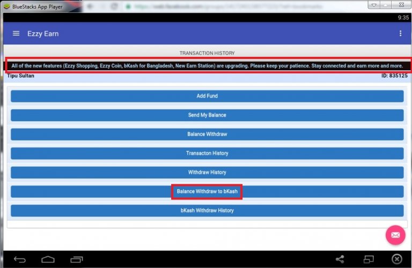Tap the pink mail floating button
This screenshot has width=412, height=268.
coord(395,235)
